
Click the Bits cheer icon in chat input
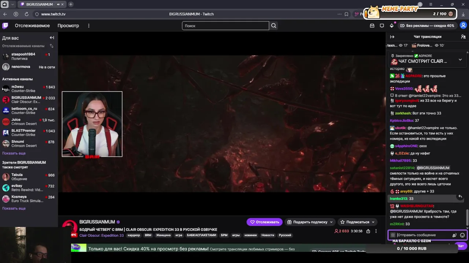[x=454, y=235]
